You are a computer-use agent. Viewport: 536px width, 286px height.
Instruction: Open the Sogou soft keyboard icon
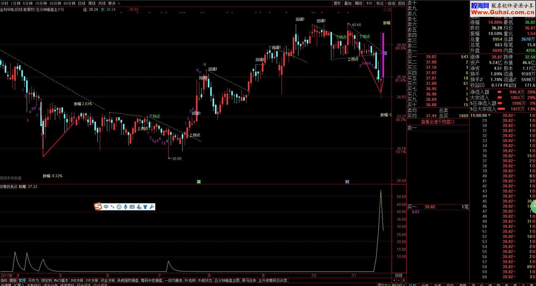(x=132, y=206)
